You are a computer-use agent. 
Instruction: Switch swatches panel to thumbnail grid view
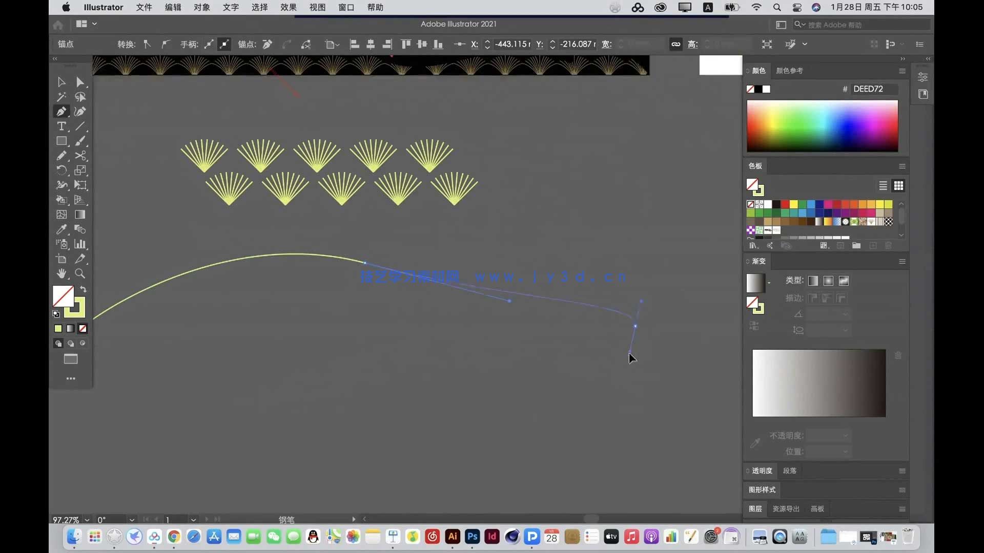pyautogui.click(x=898, y=186)
